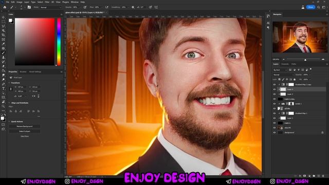Hide the selected Layer 4
The height and width of the screenshot is (185, 329).
[x=274, y=89]
